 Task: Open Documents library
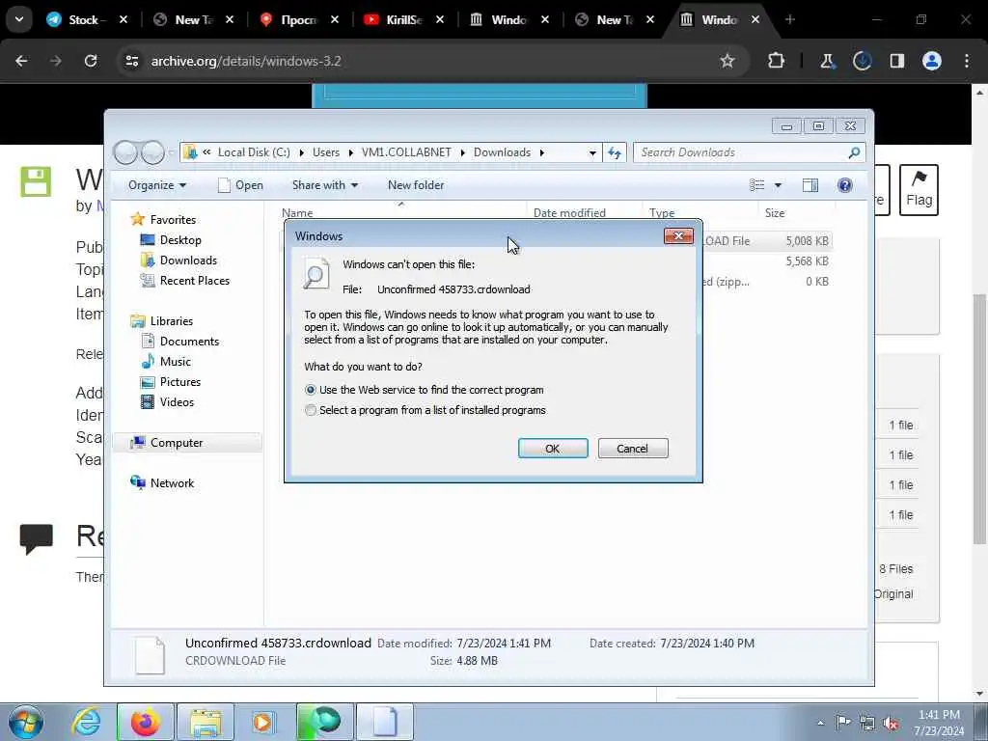189,342
